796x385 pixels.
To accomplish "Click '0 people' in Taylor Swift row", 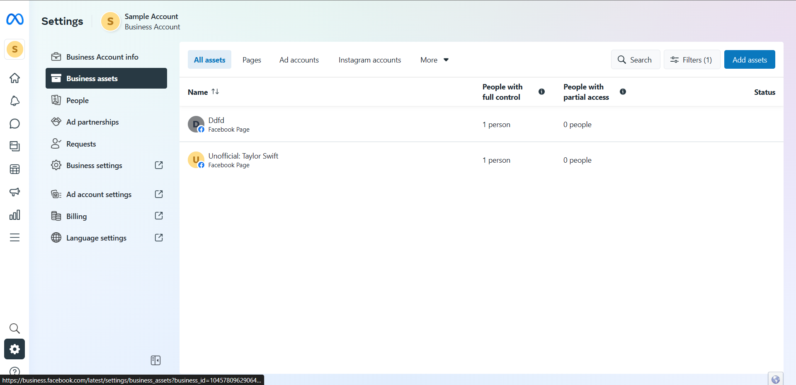I will (x=577, y=160).
